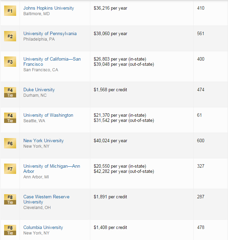Click the #6 gold rank badge
228x240 pixels.
click(10, 143)
